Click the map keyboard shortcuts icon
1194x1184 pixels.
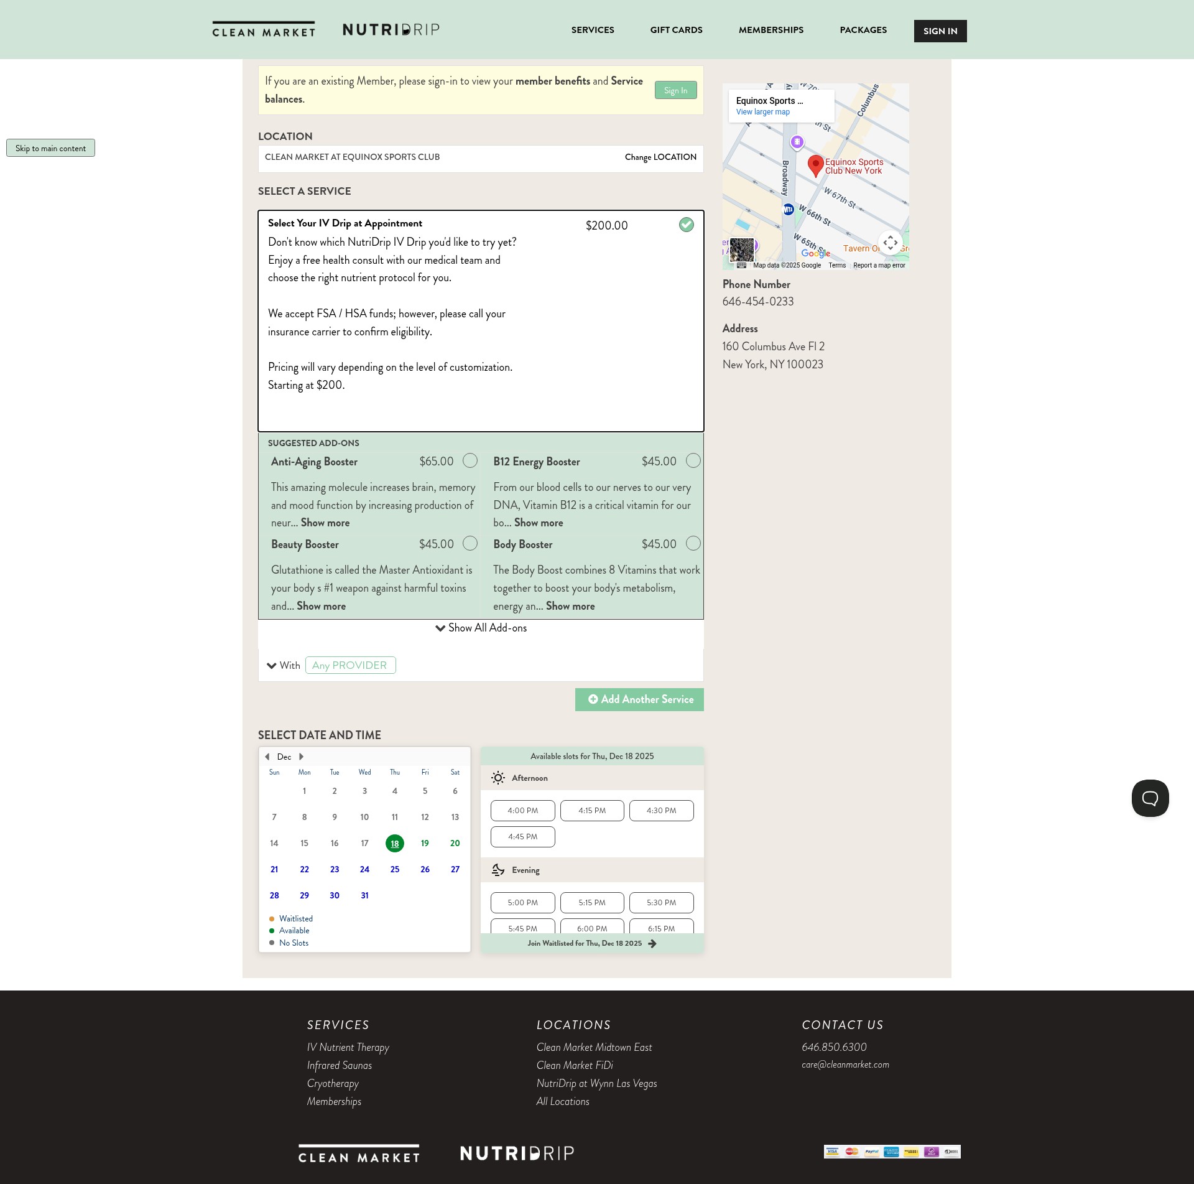tap(741, 266)
